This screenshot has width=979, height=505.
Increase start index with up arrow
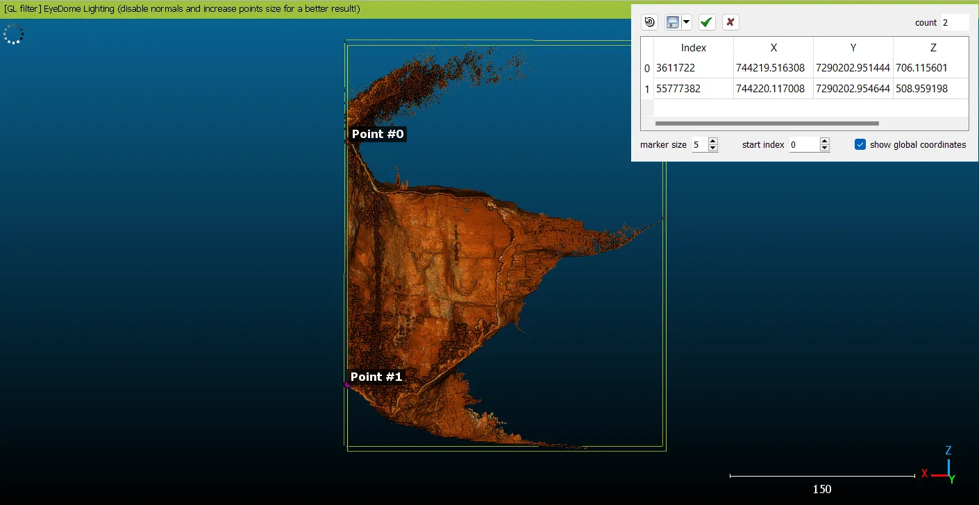tap(824, 141)
